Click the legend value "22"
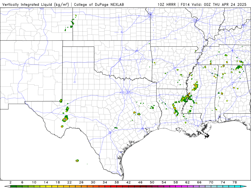The image size is (251, 188). coord(69,182)
